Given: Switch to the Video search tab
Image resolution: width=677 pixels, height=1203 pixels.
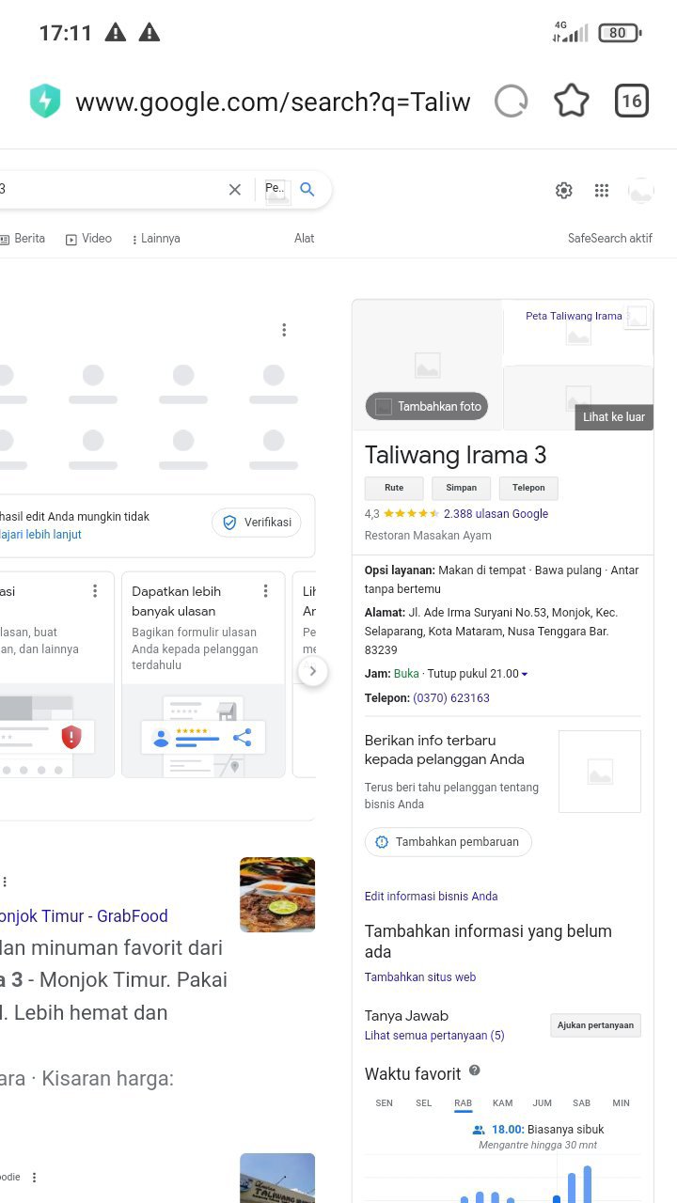Looking at the screenshot, I should (88, 239).
